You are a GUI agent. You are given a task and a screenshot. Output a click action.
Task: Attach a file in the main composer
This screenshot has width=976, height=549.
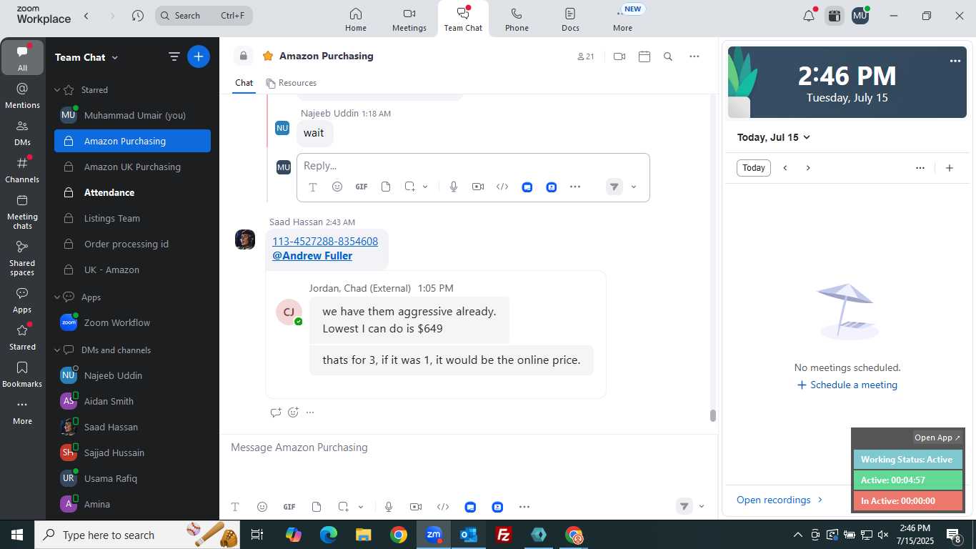click(317, 507)
